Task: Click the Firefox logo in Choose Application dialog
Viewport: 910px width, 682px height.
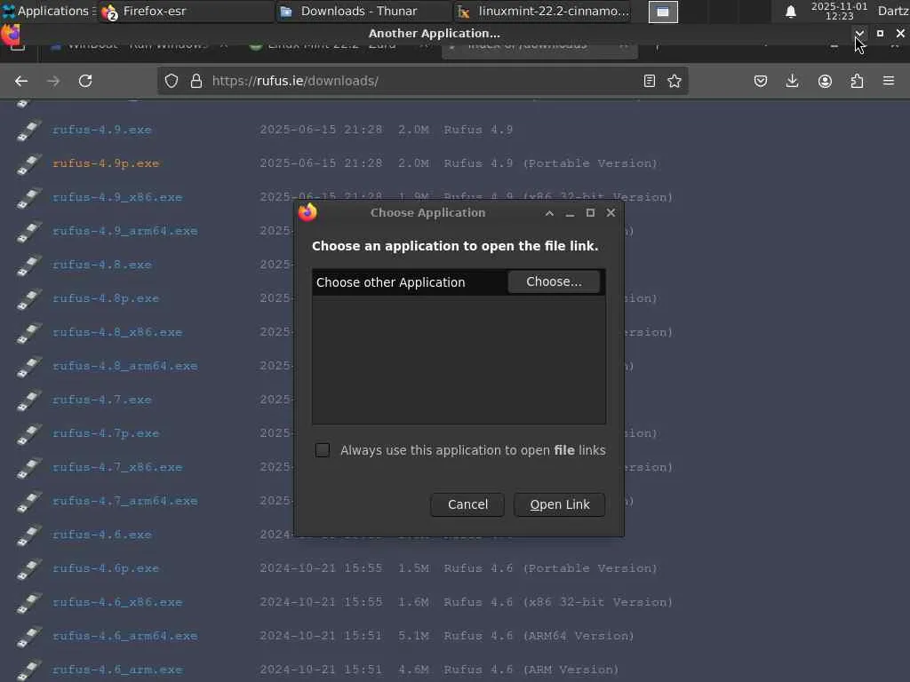Action: (307, 213)
